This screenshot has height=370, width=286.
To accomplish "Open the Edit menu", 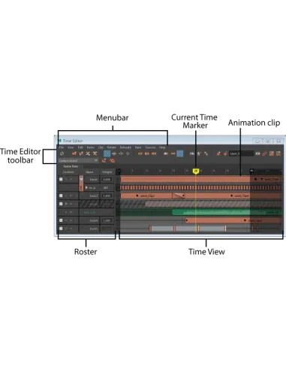I will [x=80, y=147].
